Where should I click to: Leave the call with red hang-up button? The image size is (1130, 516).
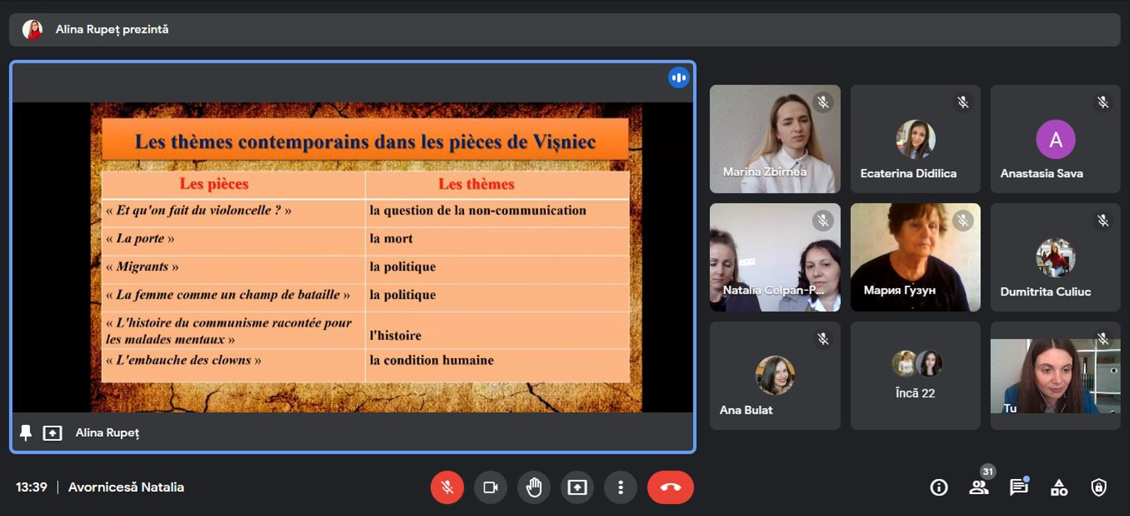pos(670,488)
